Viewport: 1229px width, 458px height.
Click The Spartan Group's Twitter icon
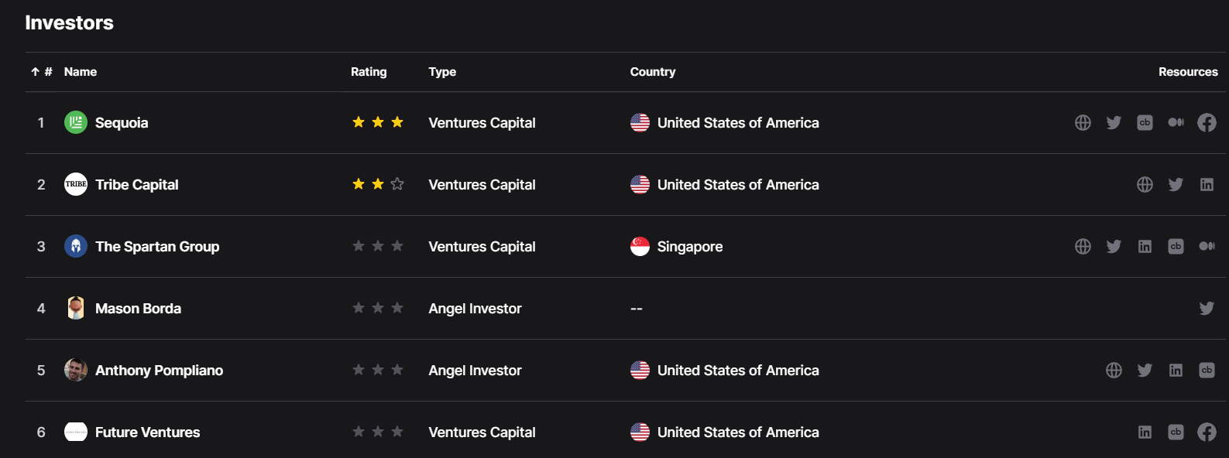pyautogui.click(x=1114, y=247)
